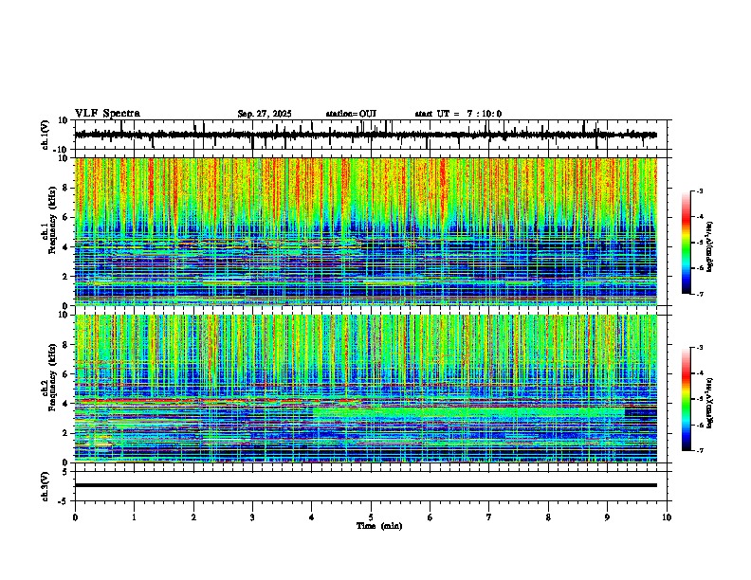Click the "6" kHz tick on ch.2 frequency axis
Viewport: 751px width, 580px height.
click(x=66, y=374)
